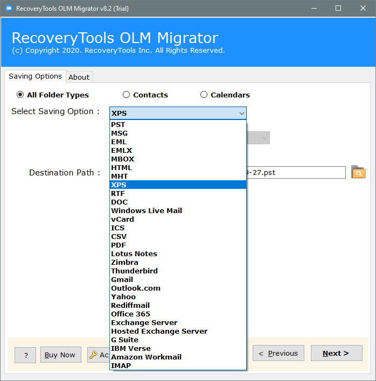Screen dimensions: 376x381
Task: Select the Contacts radio button
Action: (126, 95)
